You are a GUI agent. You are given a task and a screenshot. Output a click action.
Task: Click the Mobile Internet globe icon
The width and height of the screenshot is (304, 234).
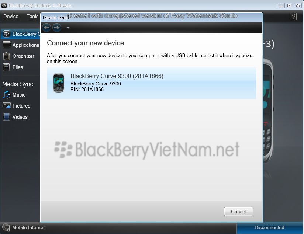[x=6, y=228]
